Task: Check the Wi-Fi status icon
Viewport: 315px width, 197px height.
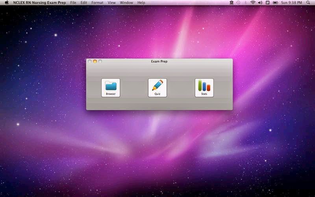Action: [x=253, y=3]
